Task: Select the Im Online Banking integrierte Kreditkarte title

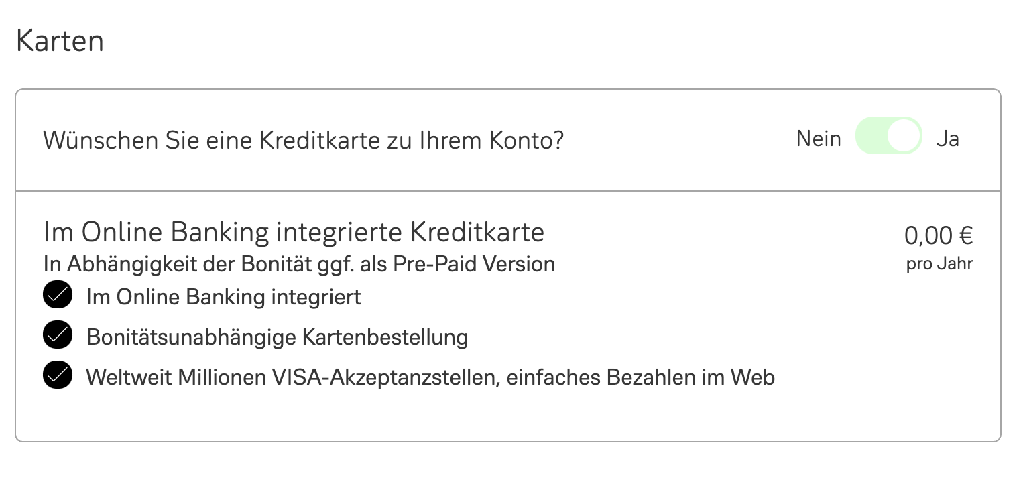Action: pos(294,232)
